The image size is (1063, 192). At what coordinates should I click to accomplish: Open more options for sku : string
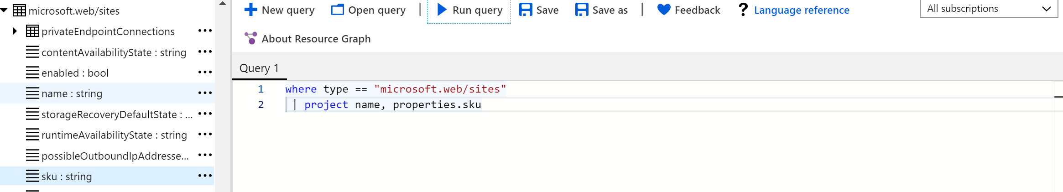point(205,176)
